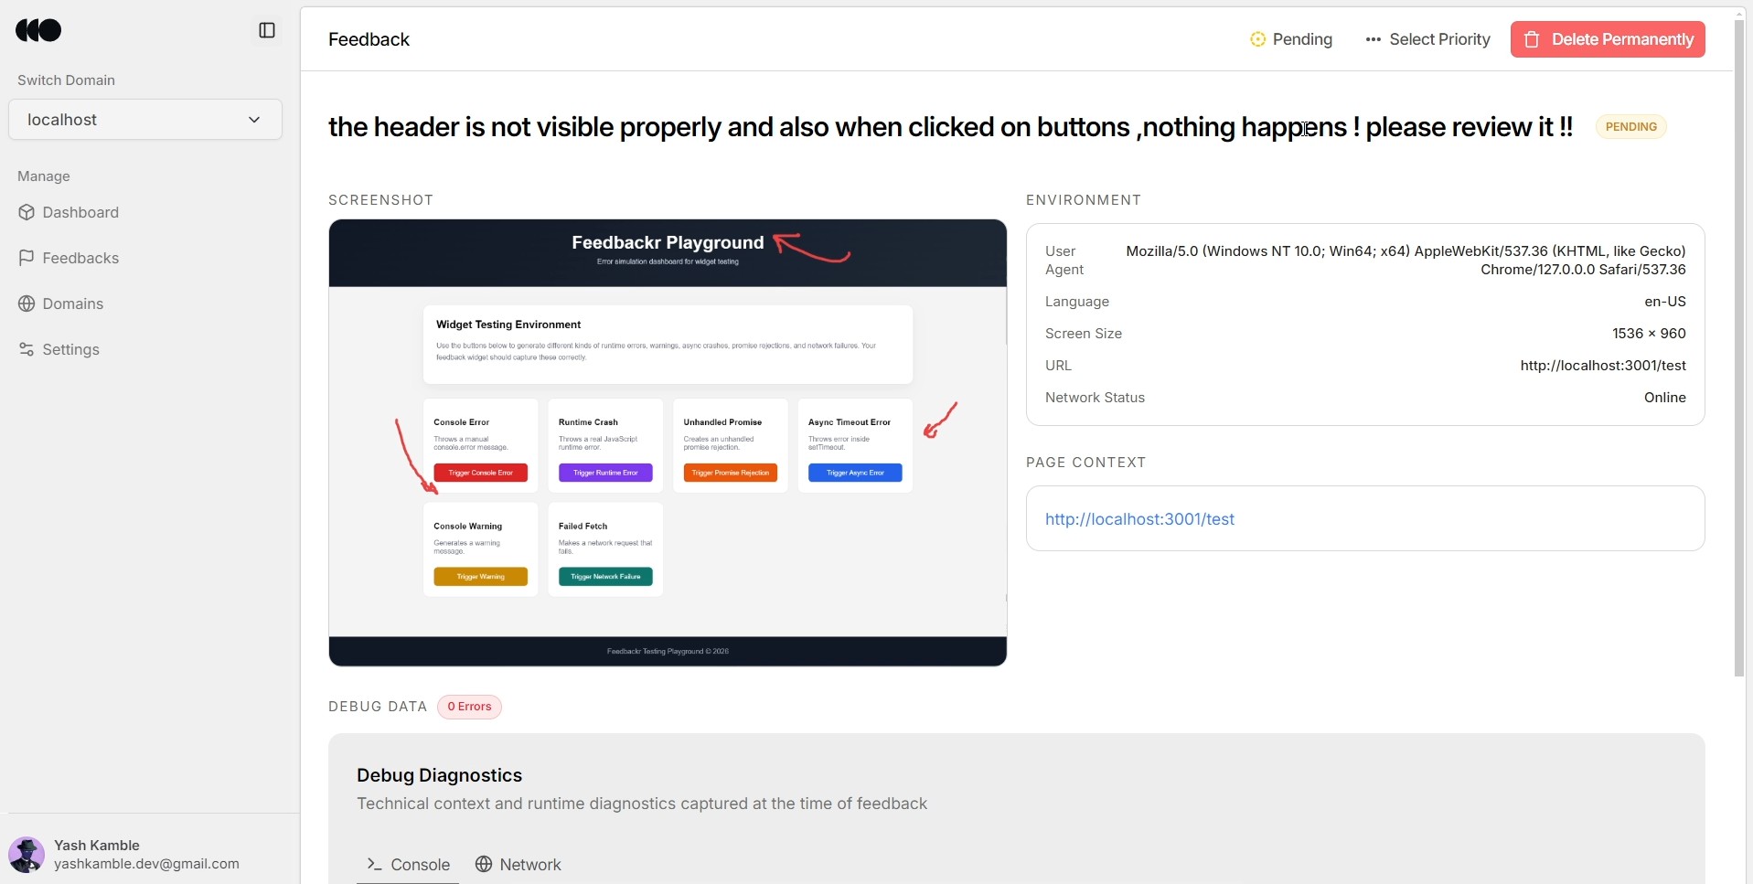Click the PENDING status badge
The image size is (1753, 884).
pyautogui.click(x=1630, y=127)
